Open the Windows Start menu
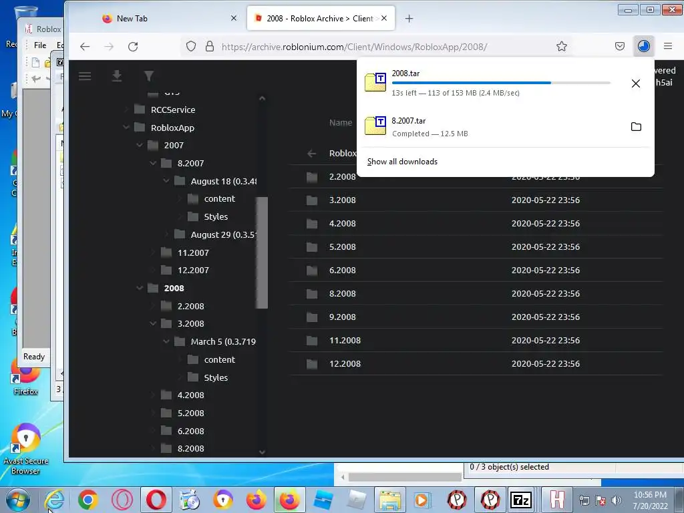Viewport: 684px width, 513px height. 17,500
